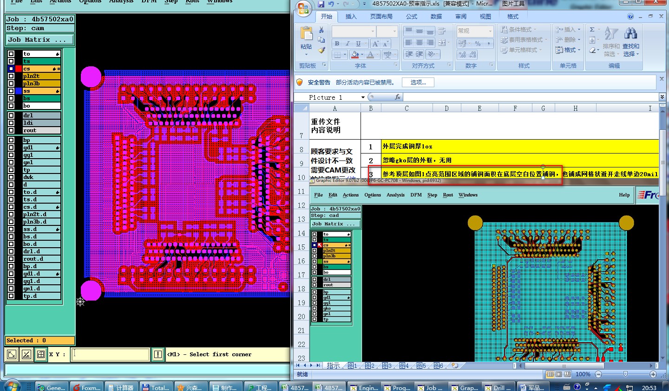This screenshot has height=391, width=669.
Task: Click the AutoSum sigma icon
Action: tap(592, 30)
